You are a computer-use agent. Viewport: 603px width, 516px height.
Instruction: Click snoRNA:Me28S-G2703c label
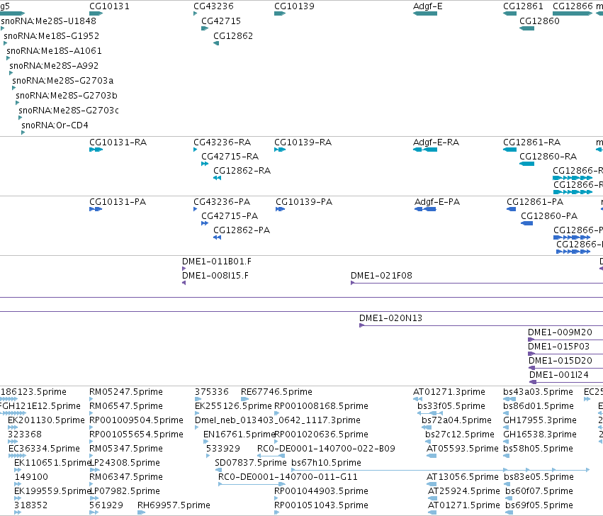pyautogui.click(x=69, y=111)
